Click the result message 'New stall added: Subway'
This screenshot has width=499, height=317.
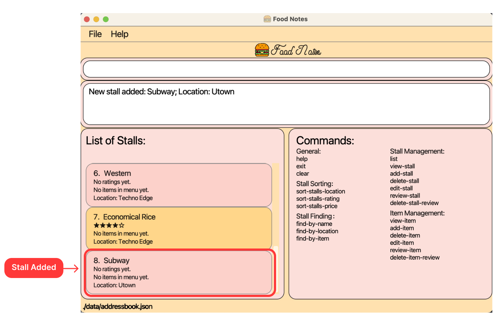coord(162,91)
